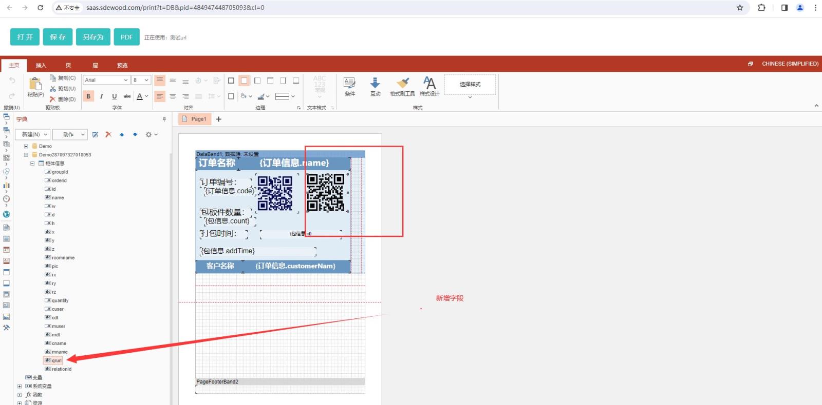The width and height of the screenshot is (822, 405).
Task: Click the chart component icon in left sidebar
Action: [x=6, y=185]
